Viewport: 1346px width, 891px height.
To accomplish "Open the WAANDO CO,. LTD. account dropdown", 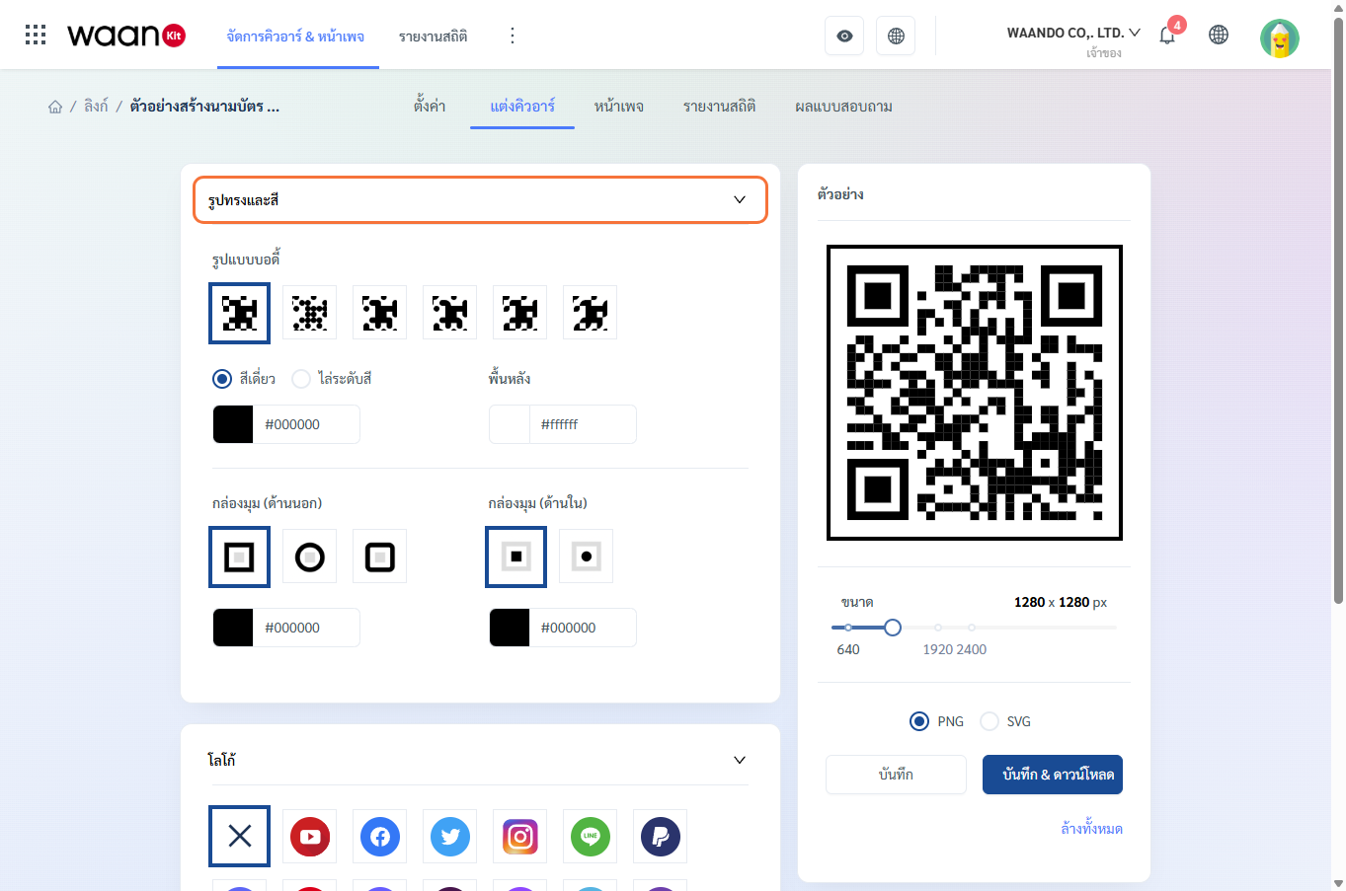I will 1073,33.
